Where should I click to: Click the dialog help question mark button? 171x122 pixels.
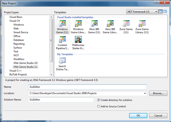pos(157,2)
